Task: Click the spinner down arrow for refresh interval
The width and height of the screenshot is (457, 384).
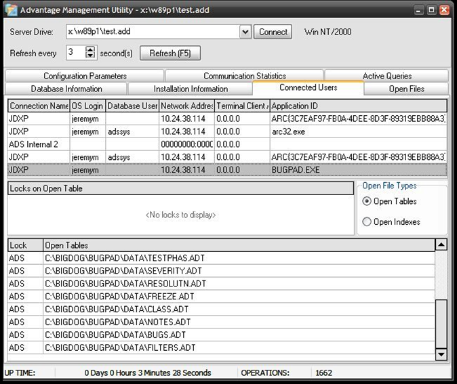Action: coord(91,56)
